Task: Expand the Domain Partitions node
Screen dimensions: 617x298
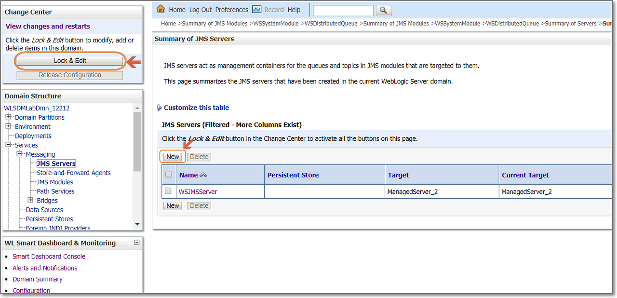Action: (x=8, y=117)
